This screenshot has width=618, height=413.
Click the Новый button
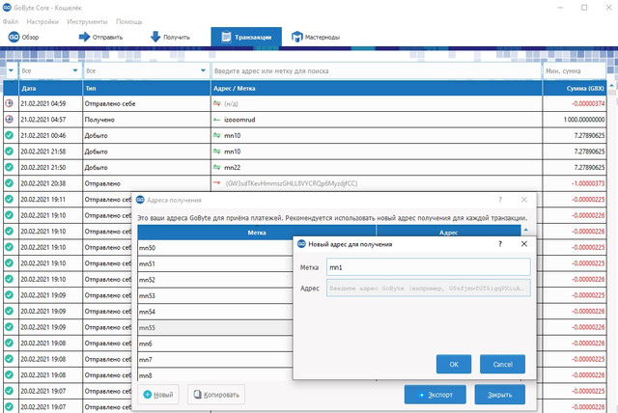point(158,395)
